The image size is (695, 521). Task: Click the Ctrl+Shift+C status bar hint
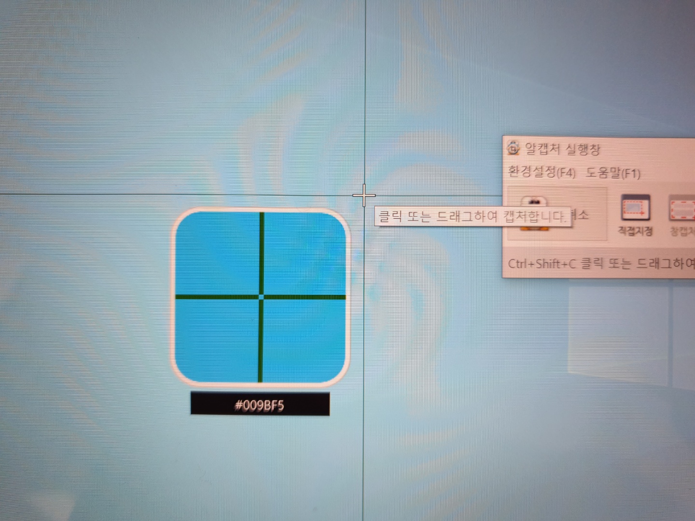(x=601, y=263)
